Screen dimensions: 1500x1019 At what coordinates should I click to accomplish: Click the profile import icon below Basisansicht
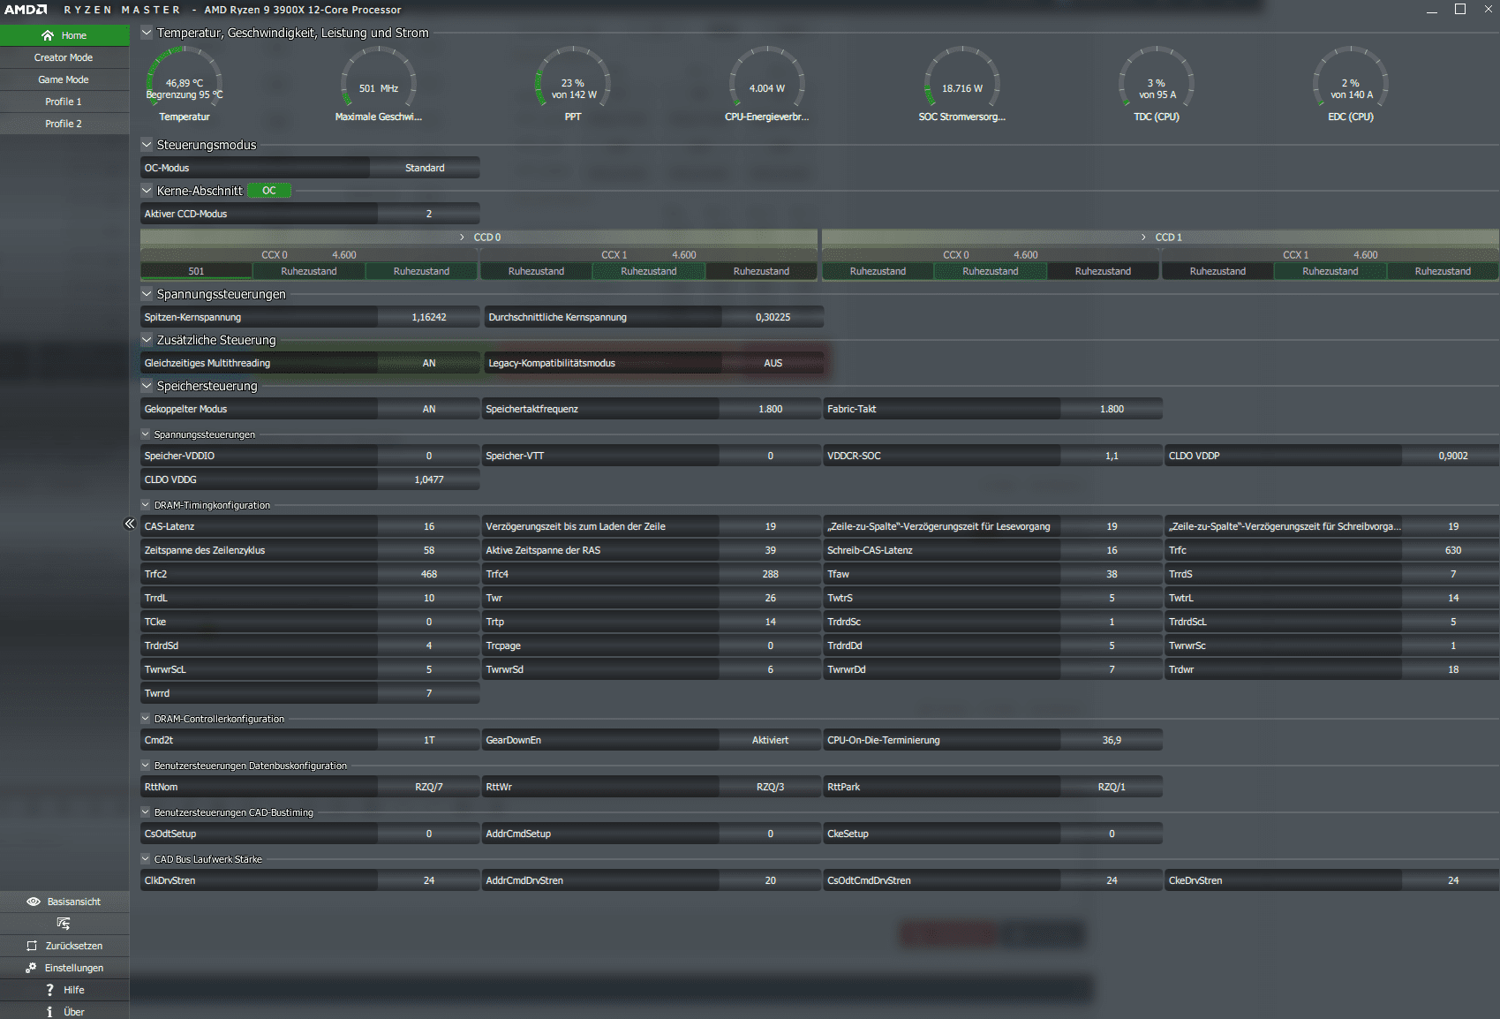pos(64,924)
